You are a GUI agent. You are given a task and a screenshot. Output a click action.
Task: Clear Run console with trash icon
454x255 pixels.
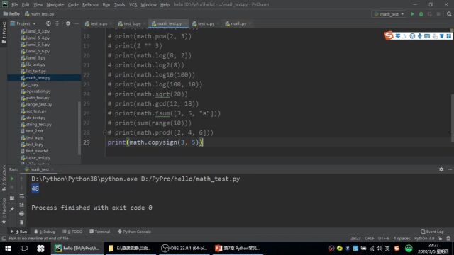coord(21,222)
